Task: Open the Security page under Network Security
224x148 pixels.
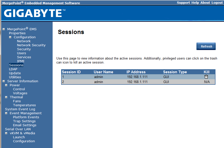Action: tap(24, 49)
